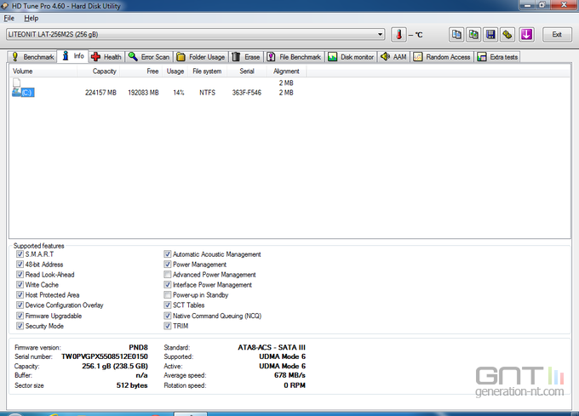Sort by the Capacity column header
The width and height of the screenshot is (579, 416).
pyautogui.click(x=98, y=71)
